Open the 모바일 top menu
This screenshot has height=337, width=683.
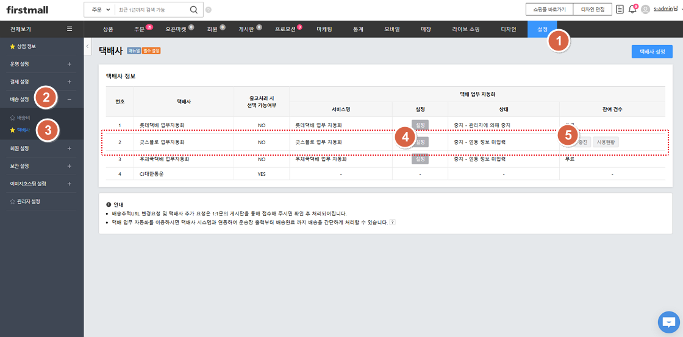(392, 30)
